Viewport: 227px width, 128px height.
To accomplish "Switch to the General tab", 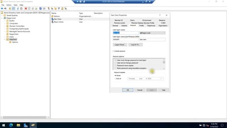I will click(115, 26).
